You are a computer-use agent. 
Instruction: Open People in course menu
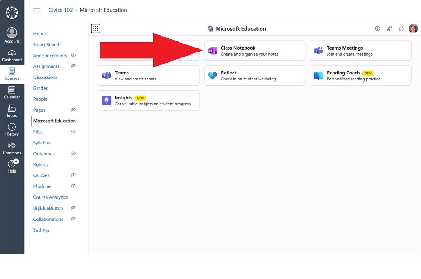40,99
